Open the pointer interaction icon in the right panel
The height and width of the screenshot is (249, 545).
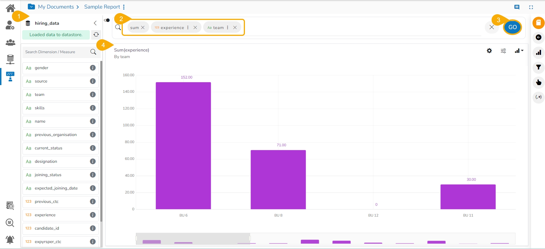[538, 82]
